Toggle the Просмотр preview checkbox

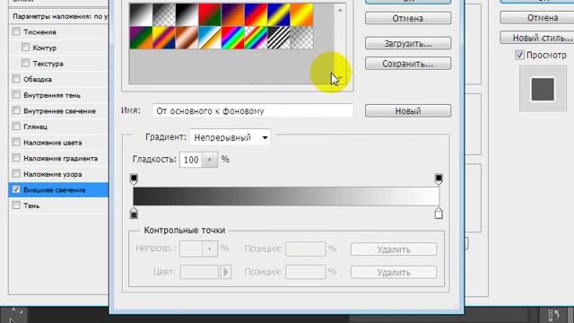click(519, 55)
